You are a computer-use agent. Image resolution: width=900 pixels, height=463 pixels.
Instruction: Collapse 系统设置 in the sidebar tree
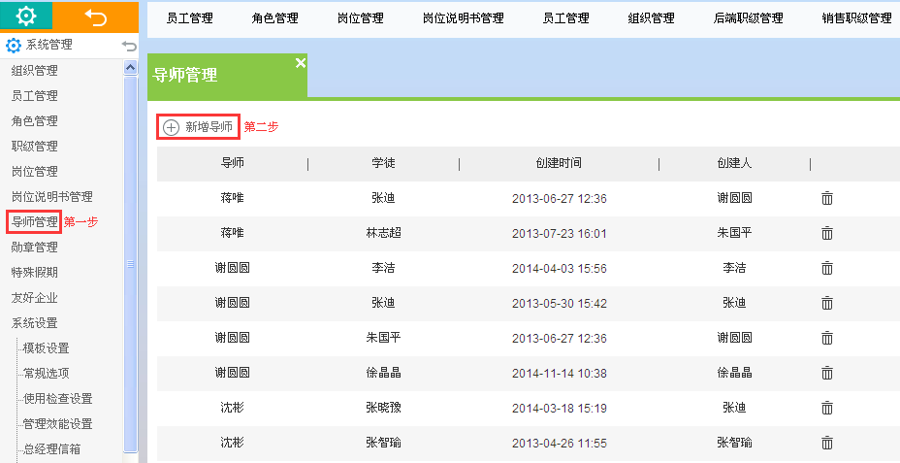34,323
